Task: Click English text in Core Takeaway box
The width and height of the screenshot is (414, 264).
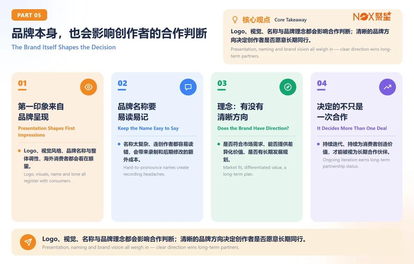Action: click(311, 52)
